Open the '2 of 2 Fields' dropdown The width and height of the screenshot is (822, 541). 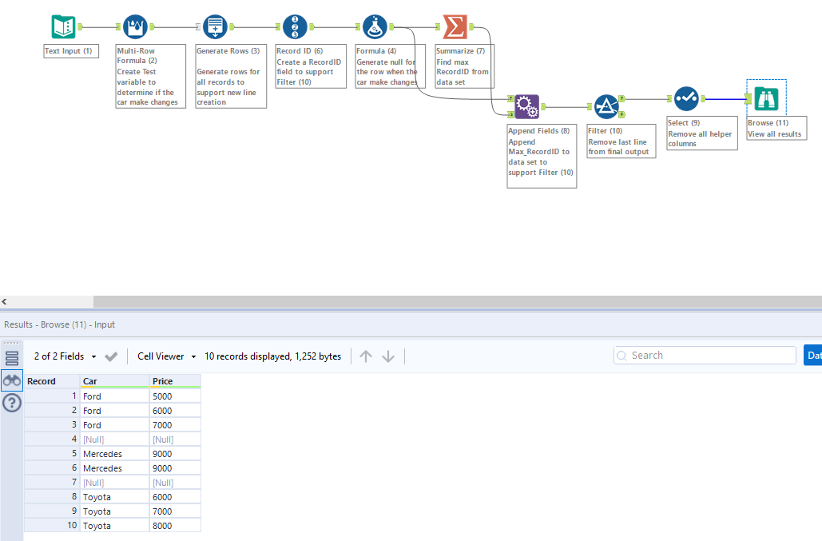point(64,355)
